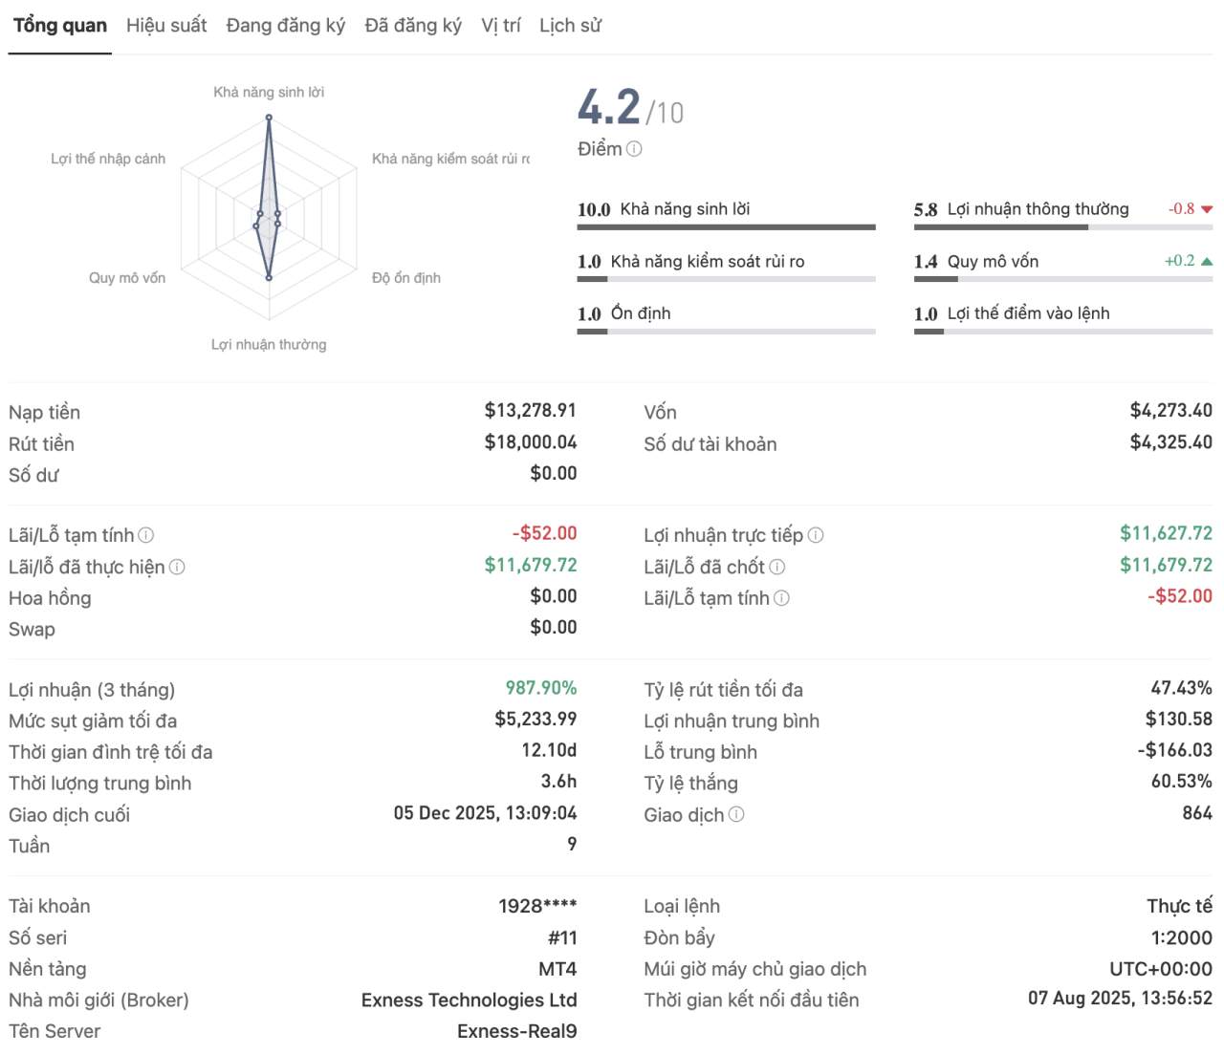
Task: Click info icon next to Lãi/Lỗ tạm tính on left
Action: click(x=146, y=536)
